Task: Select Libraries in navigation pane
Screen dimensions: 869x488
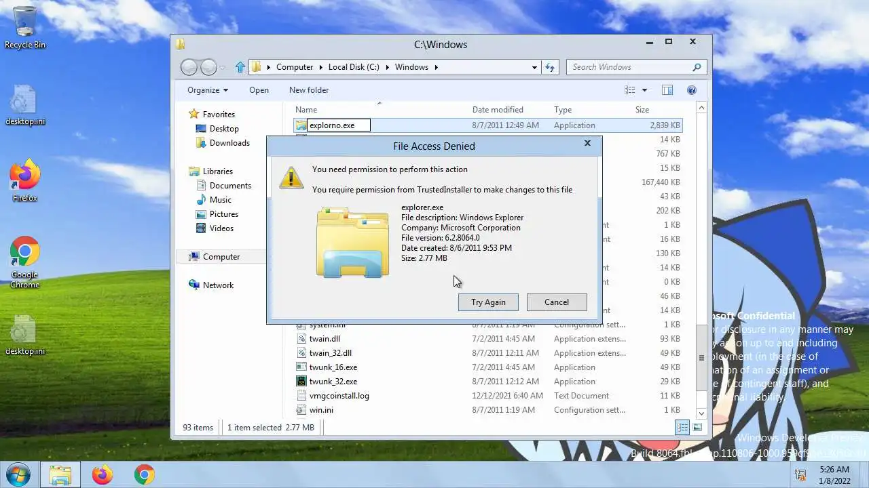Action: 217,171
